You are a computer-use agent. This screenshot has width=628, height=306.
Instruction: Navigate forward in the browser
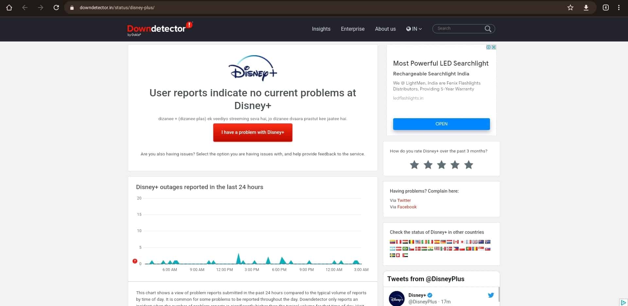click(41, 8)
